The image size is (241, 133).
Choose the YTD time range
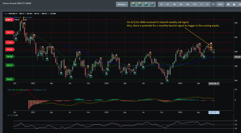tap(195, 4)
